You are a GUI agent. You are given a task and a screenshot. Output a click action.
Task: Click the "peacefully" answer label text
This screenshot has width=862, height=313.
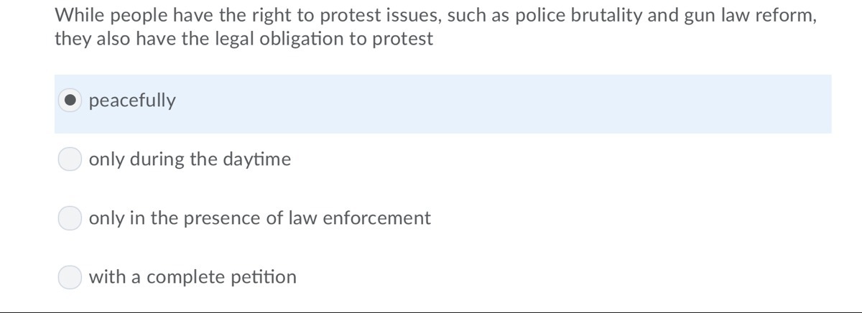[x=132, y=101]
